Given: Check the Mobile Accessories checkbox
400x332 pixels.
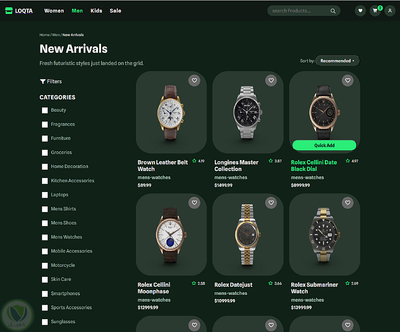Looking at the screenshot, I should pos(45,251).
